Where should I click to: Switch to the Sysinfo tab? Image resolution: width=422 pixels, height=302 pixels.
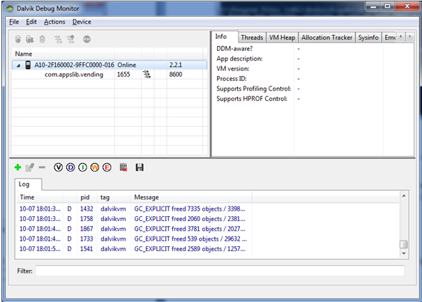click(368, 38)
